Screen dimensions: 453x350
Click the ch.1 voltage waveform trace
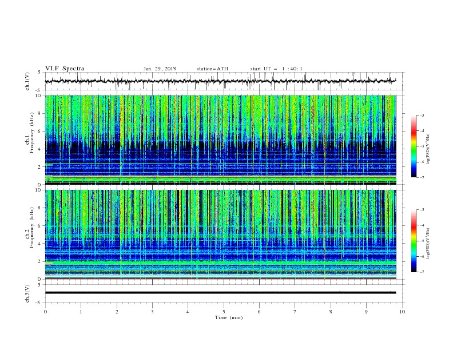pos(220,81)
